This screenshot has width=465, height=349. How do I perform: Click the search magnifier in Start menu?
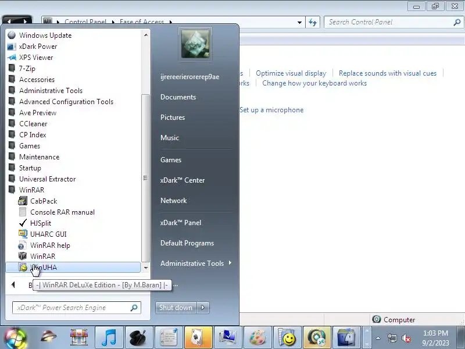point(134,308)
